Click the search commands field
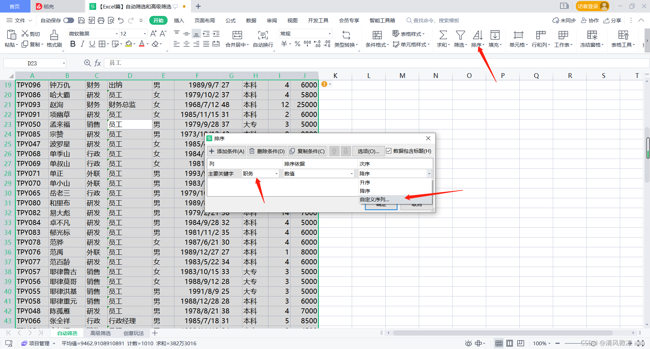This screenshot has height=349, width=650. 433,20
